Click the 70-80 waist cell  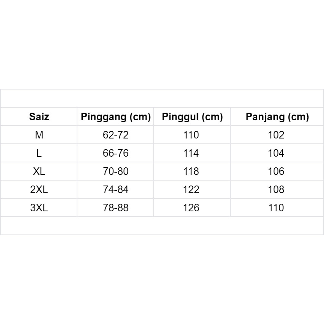(x=116, y=171)
